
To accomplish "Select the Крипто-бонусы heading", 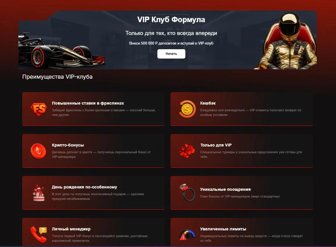I will [68, 145].
